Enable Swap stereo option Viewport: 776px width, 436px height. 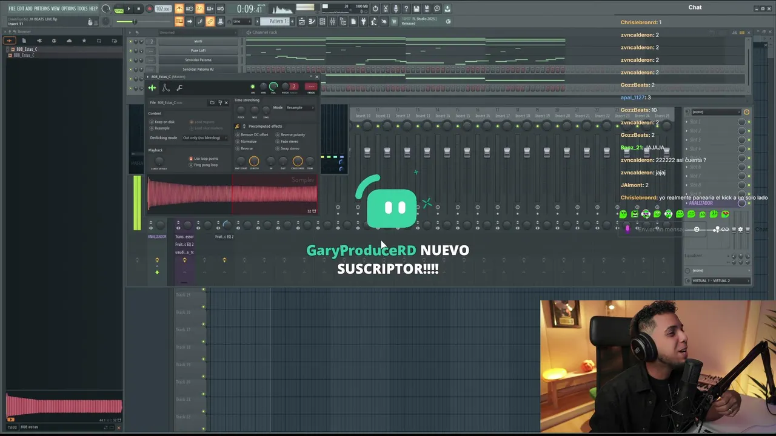tap(288, 148)
